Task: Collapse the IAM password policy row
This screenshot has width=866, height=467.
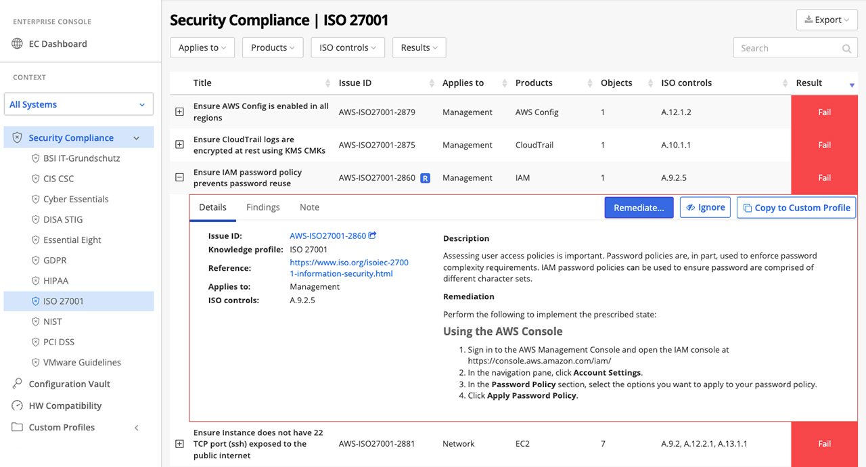Action: pos(179,178)
